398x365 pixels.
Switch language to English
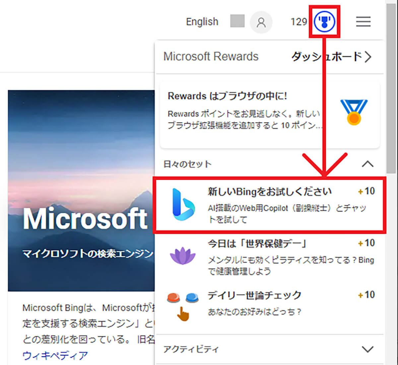(202, 22)
